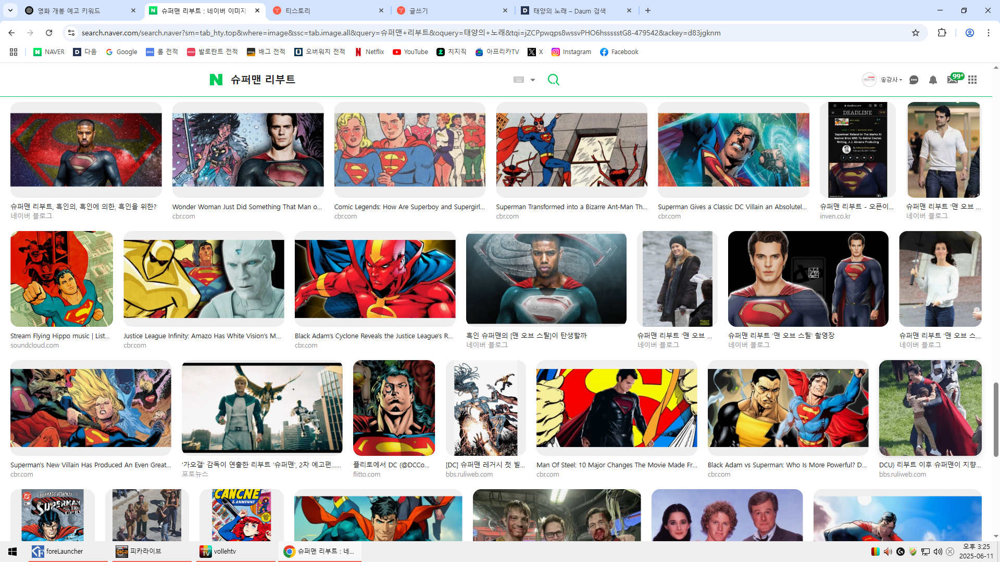Bookmark this page with the star icon
The image size is (1000, 562).
[x=916, y=33]
